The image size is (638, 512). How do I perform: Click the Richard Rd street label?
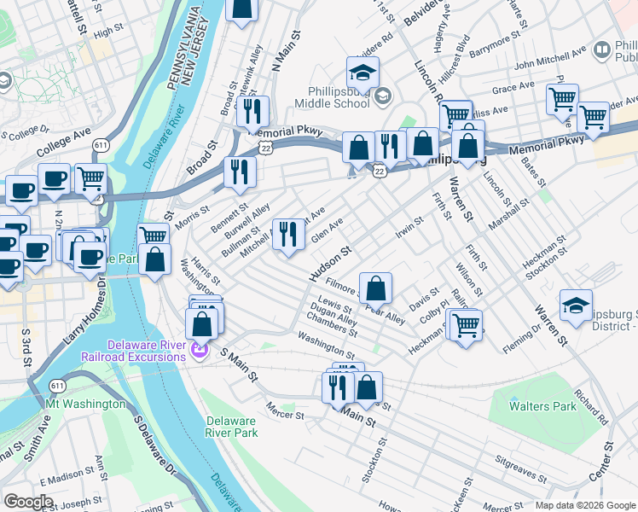pyautogui.click(x=591, y=407)
